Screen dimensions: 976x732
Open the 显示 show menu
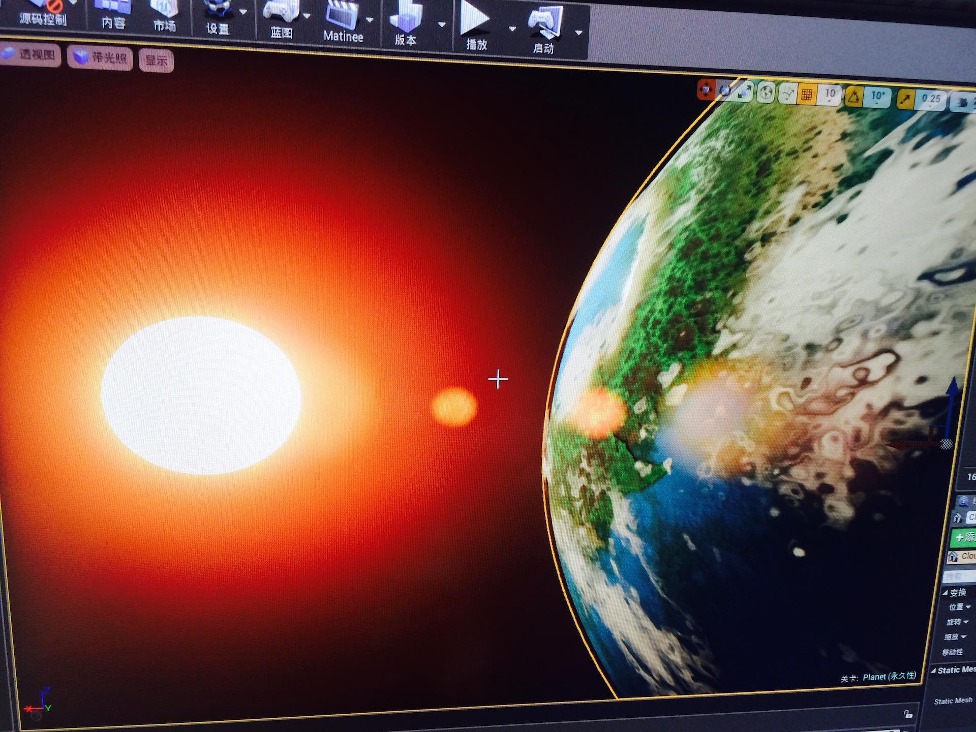156,61
